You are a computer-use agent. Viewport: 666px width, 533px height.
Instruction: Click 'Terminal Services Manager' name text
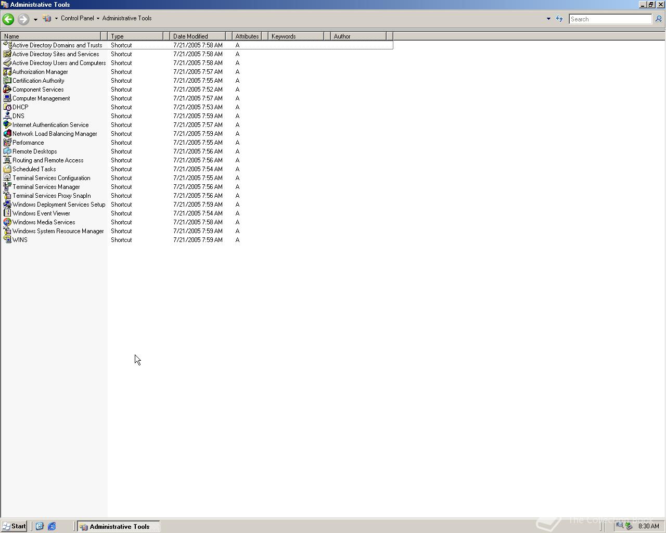[x=46, y=187]
